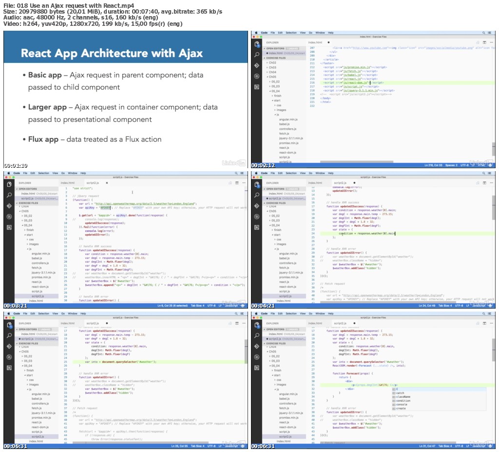Screen dimensions: 499x452
Task: Open Extensions icon in the 00:02:12 frame
Action: [x=257, y=87]
